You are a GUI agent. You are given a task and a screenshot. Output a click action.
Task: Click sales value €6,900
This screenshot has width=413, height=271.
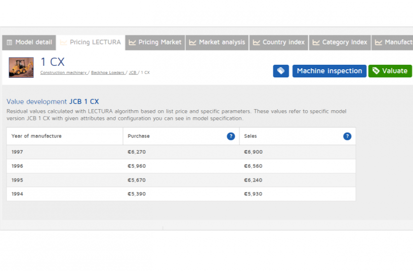click(253, 152)
